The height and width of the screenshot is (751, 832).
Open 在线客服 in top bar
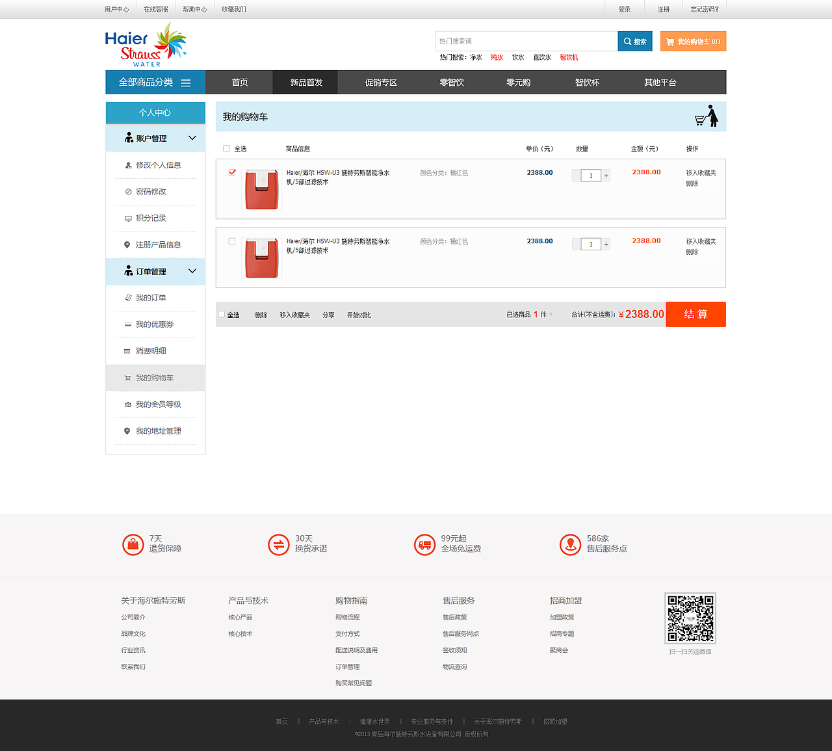tap(156, 9)
